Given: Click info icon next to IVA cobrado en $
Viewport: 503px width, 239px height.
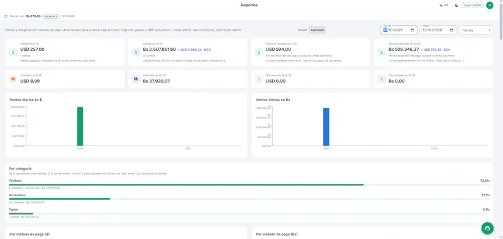Looking at the screenshot, I should [x=290, y=75].
